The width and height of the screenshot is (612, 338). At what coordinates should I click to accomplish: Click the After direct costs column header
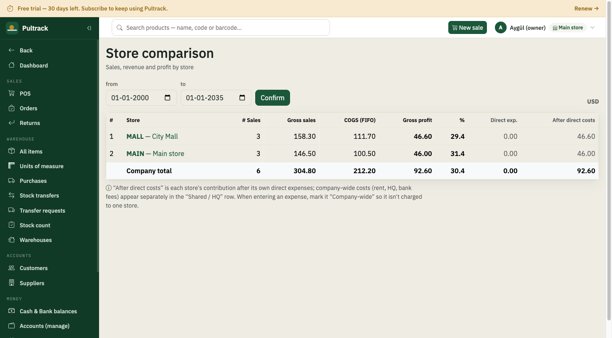coord(573,120)
